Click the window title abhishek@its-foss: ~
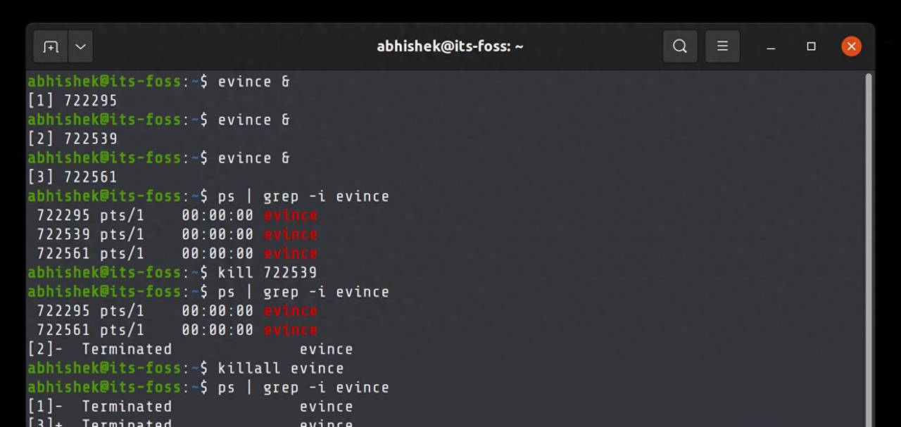The image size is (901, 427). pos(450,46)
